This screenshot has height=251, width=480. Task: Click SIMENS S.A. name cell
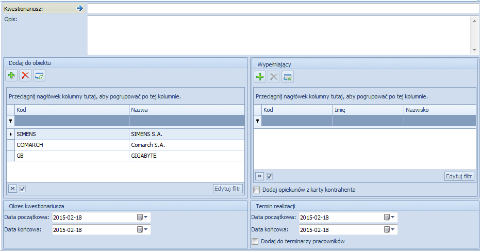pyautogui.click(x=187, y=134)
